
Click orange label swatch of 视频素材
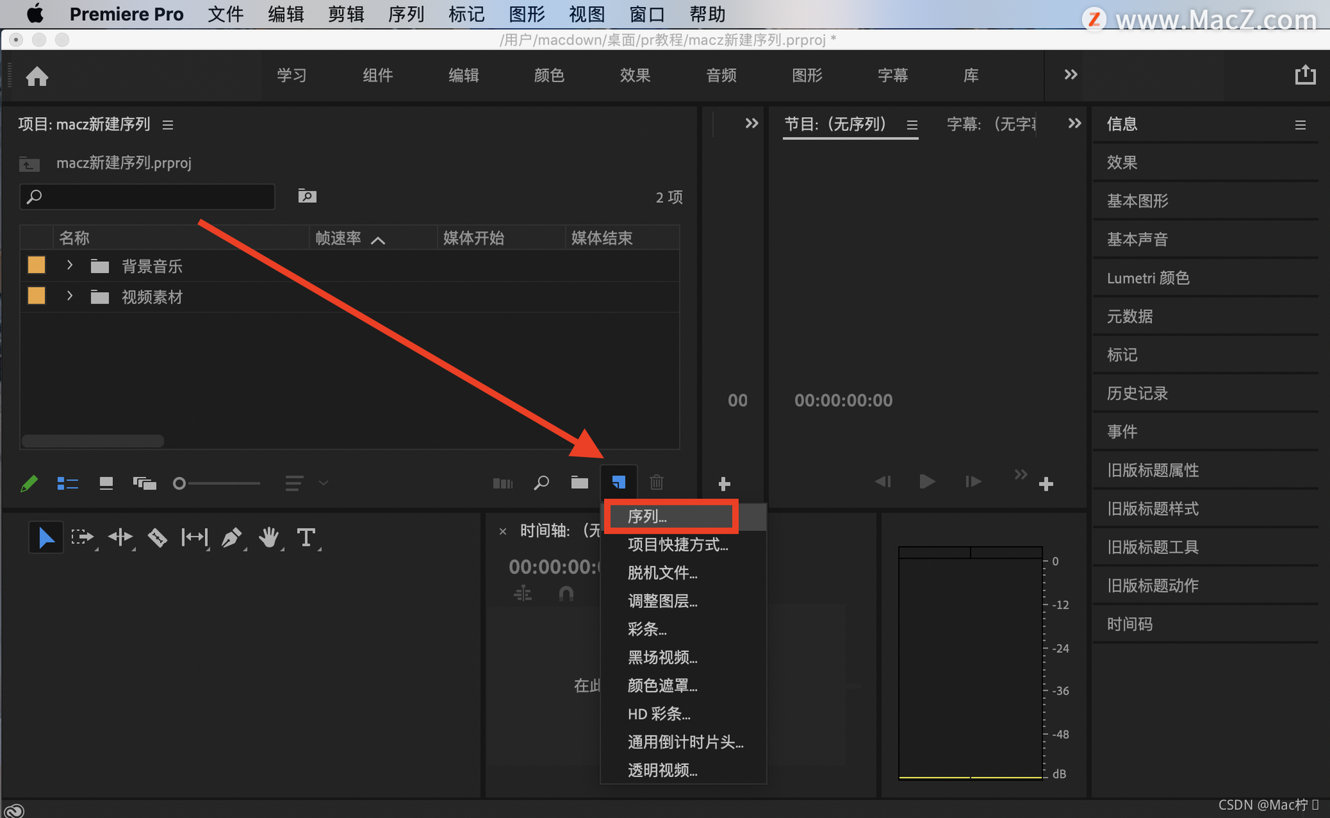(36, 296)
